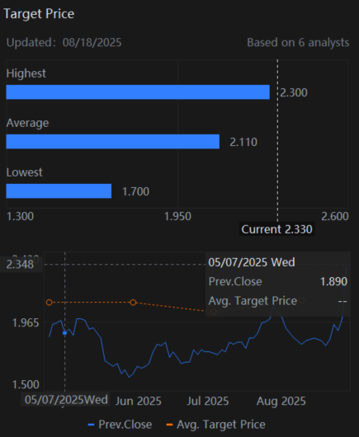
Task: Click the Target Price heading
Action: [39, 14]
